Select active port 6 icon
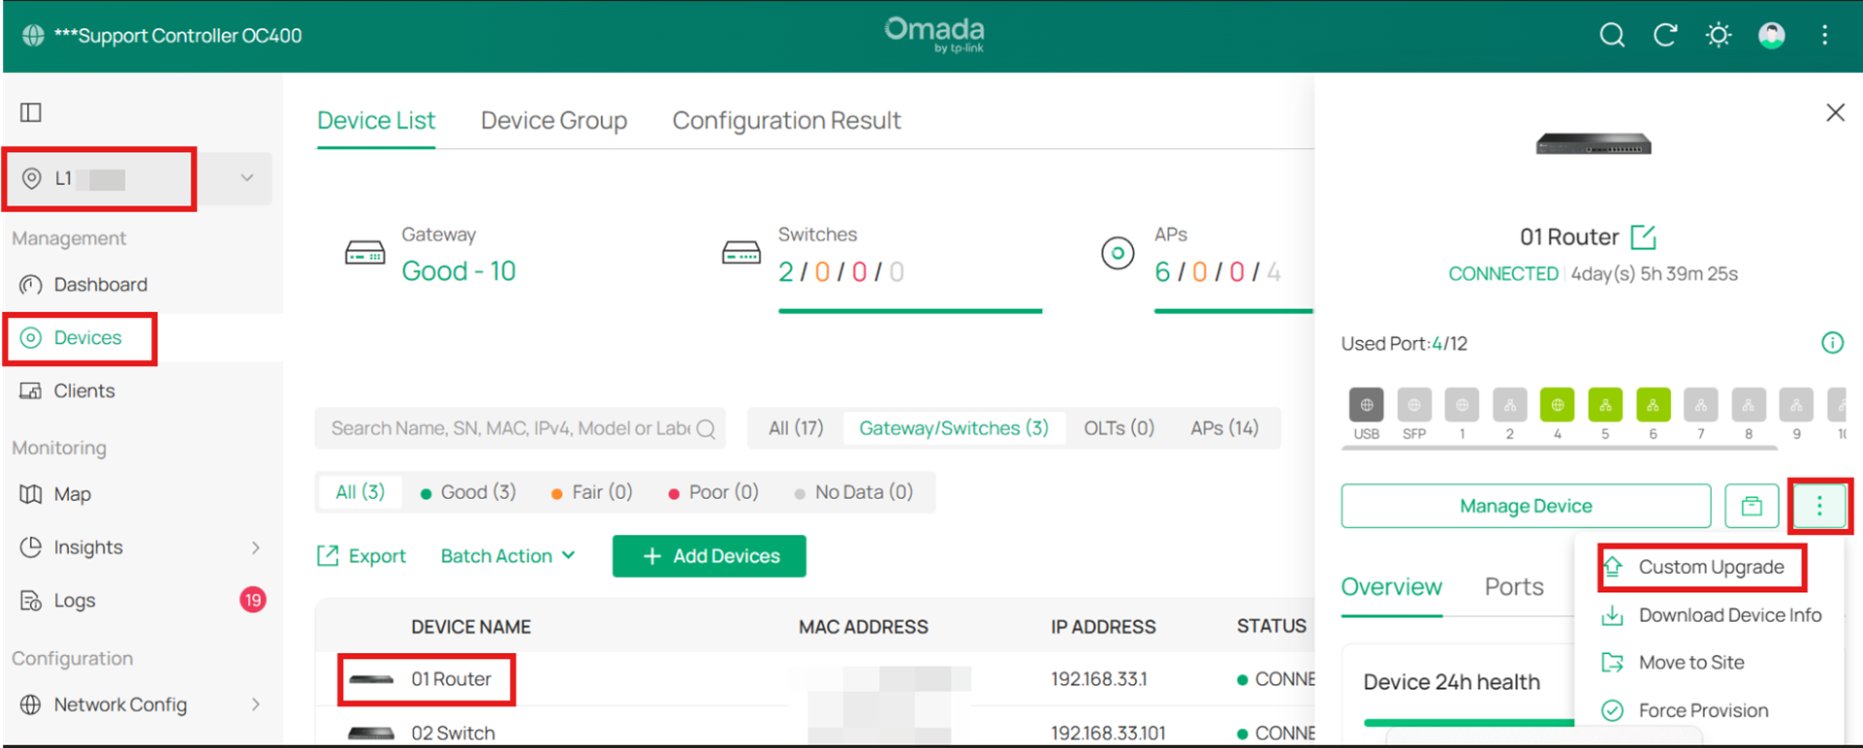1863x748 pixels. (1653, 405)
